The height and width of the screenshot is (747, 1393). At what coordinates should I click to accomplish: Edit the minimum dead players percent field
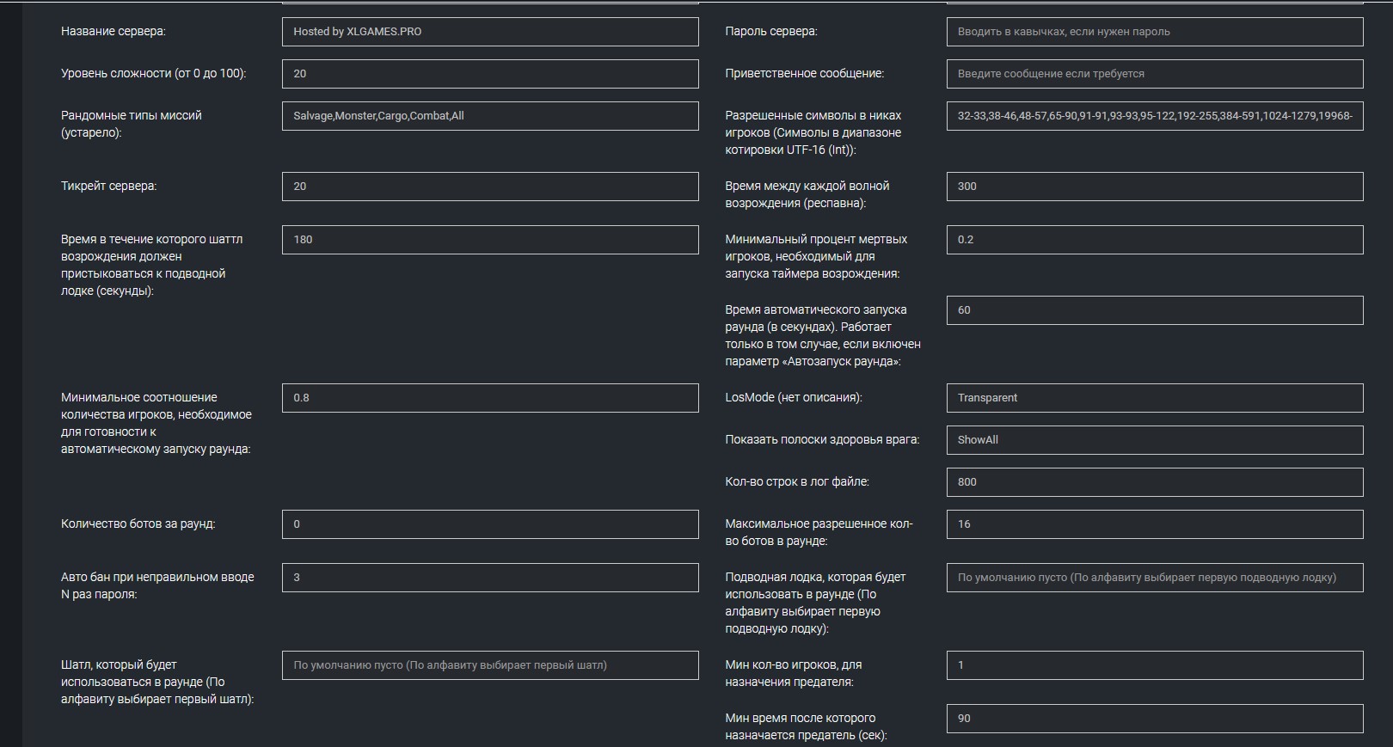(1154, 240)
